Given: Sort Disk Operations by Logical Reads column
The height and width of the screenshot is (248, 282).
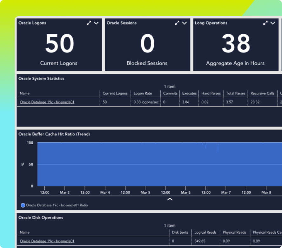Looking at the screenshot, I should 205,232.
